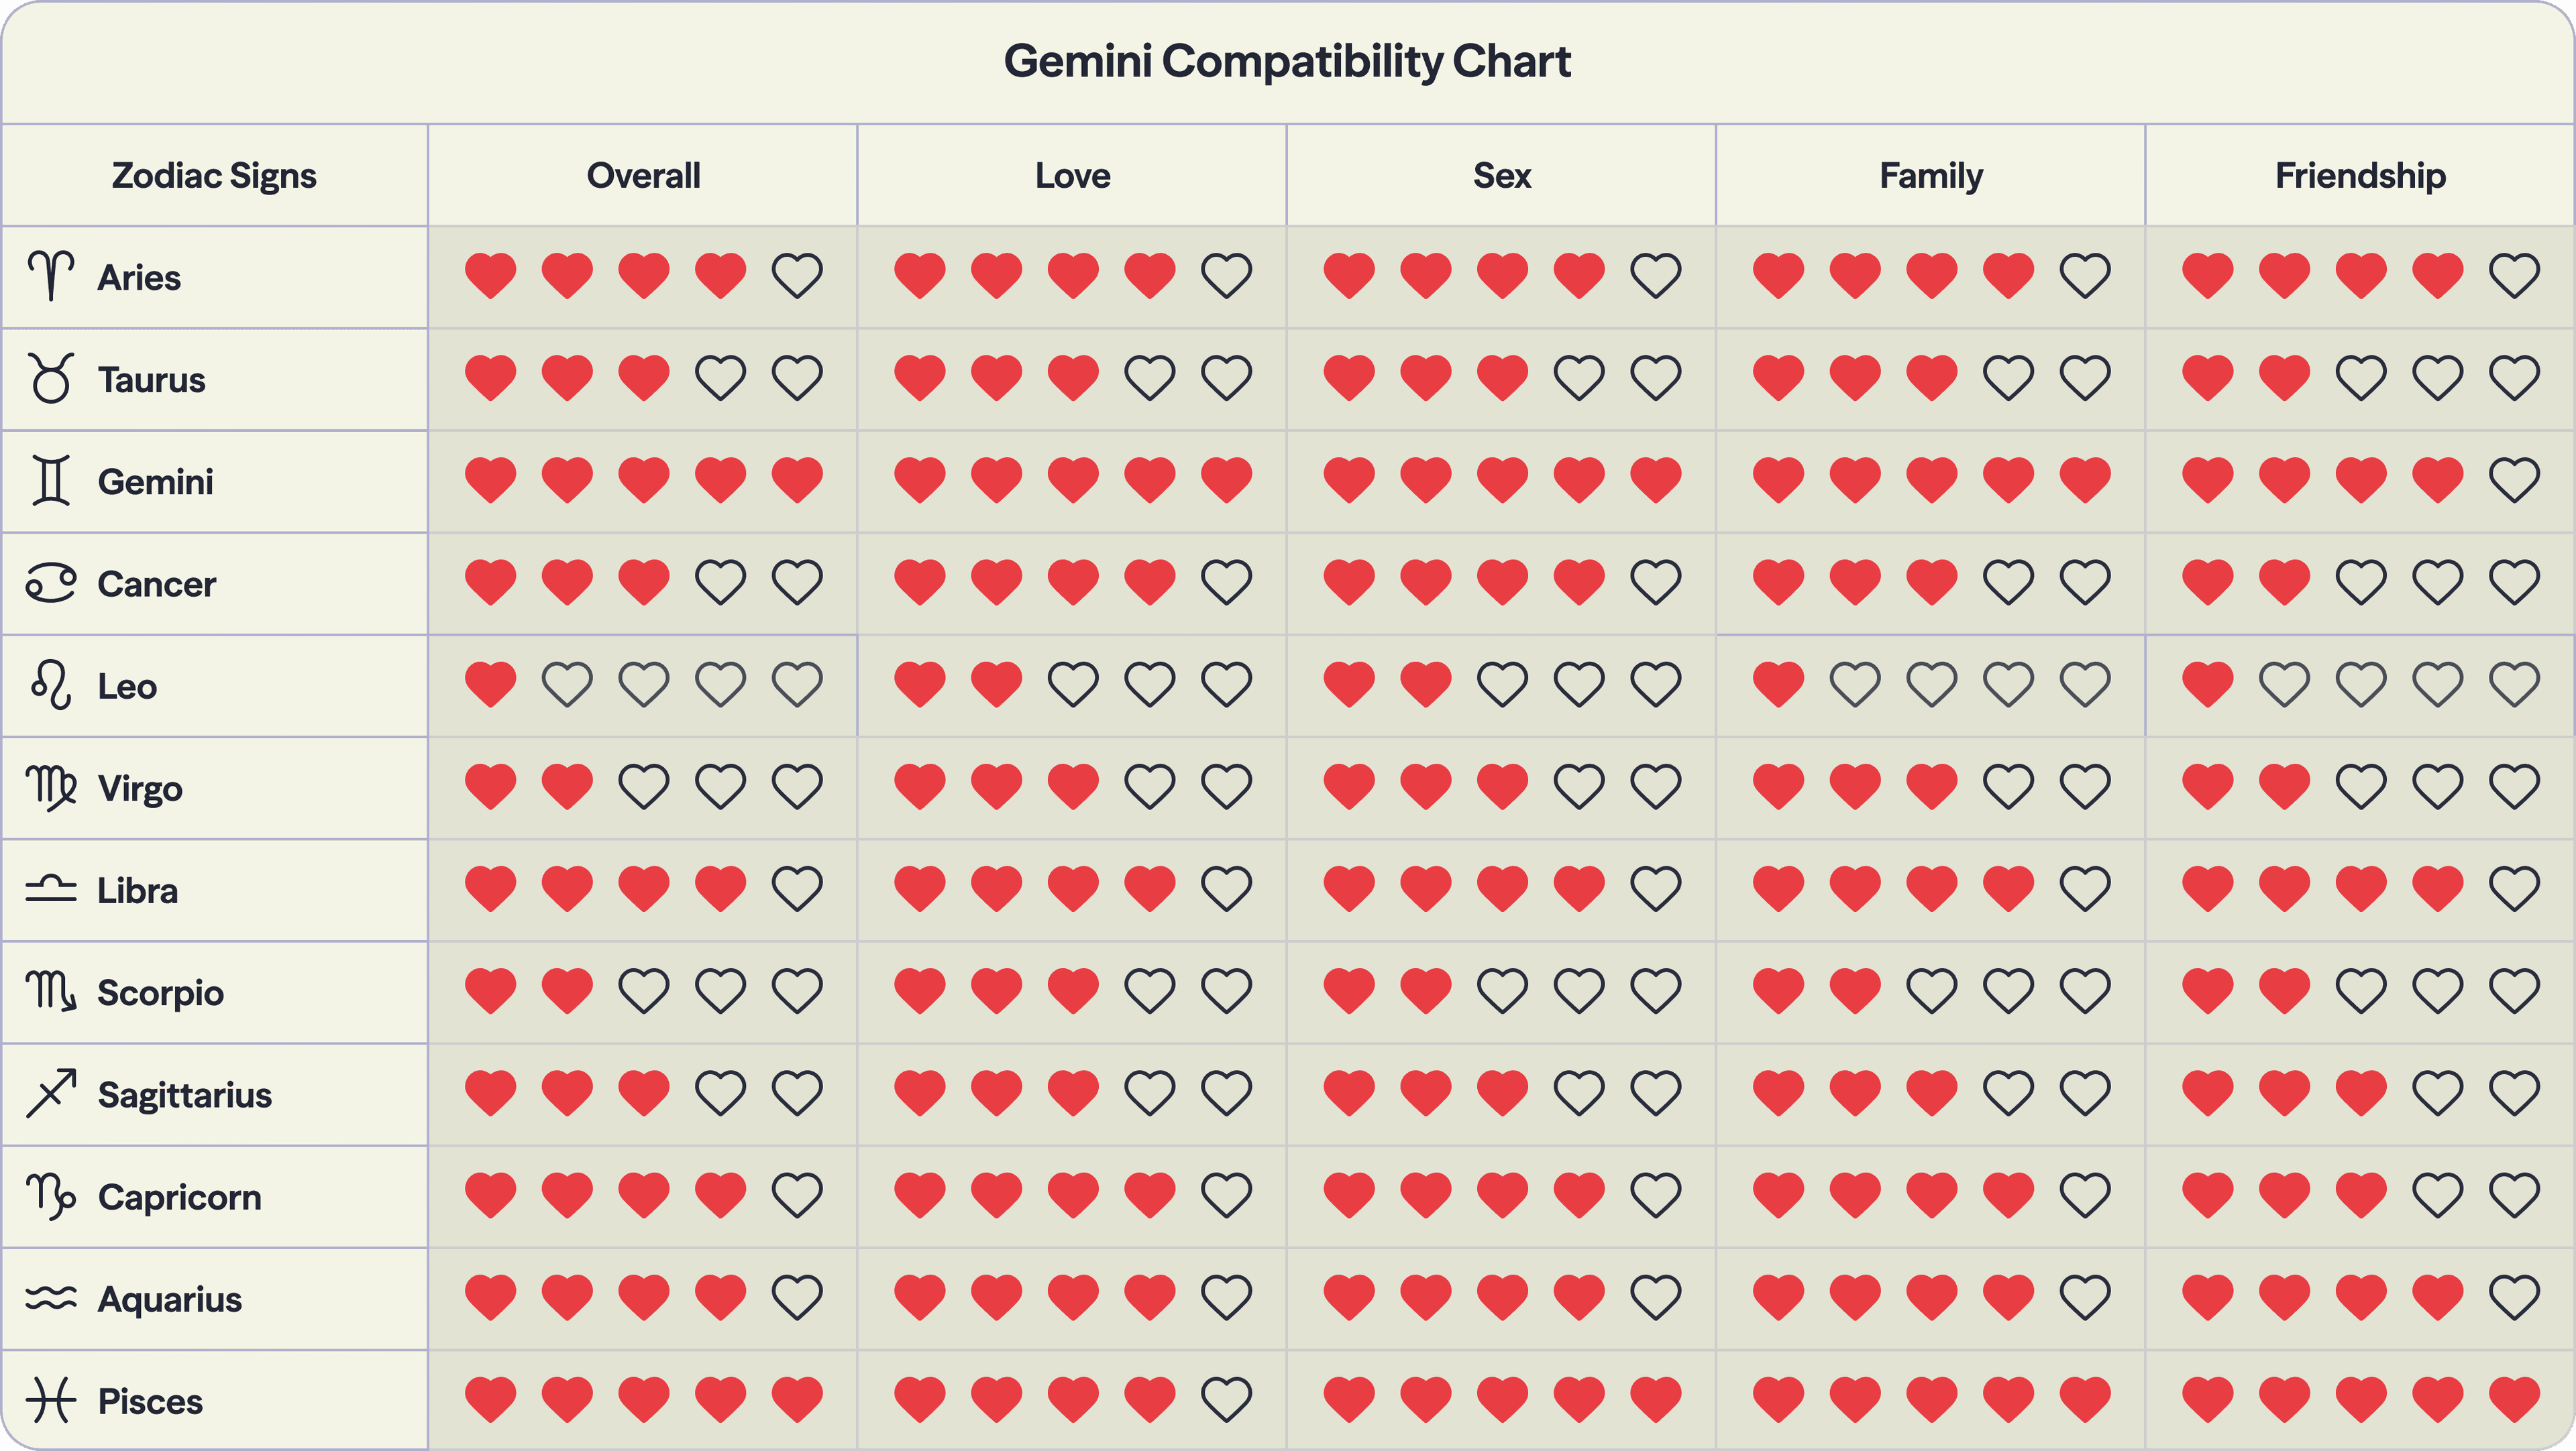Screen dimensions: 2576x1451
Task: Click fifth empty heart in Aries Overall
Action: (797, 276)
